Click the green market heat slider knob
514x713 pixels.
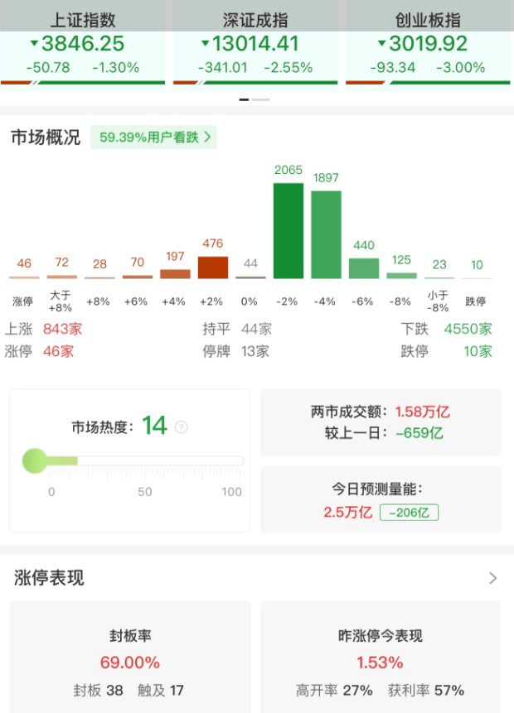36,460
